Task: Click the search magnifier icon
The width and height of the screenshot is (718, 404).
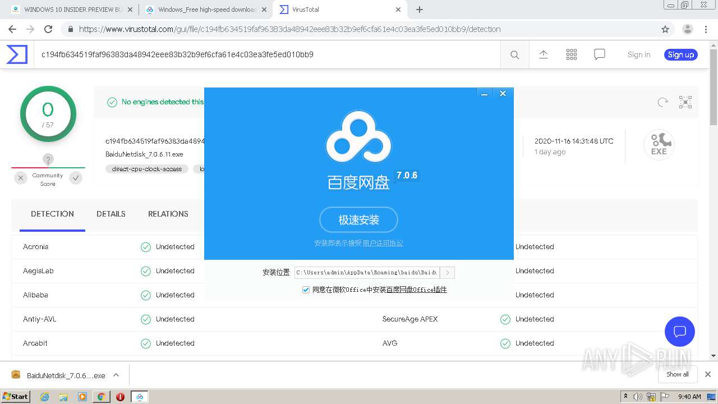Action: click(x=514, y=55)
